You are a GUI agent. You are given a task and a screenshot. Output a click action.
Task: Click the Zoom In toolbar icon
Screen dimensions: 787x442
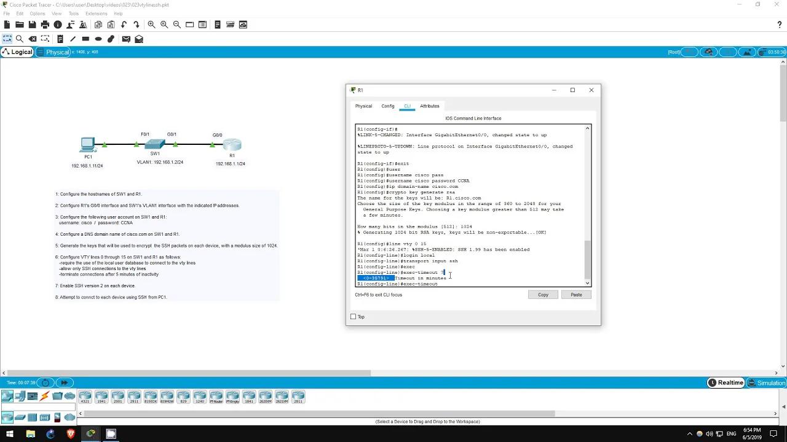pyautogui.click(x=151, y=25)
